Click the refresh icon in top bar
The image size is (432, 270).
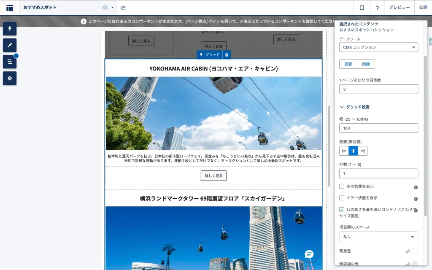coord(123,8)
